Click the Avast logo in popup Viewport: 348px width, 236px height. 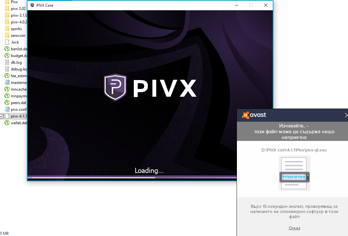click(x=254, y=115)
